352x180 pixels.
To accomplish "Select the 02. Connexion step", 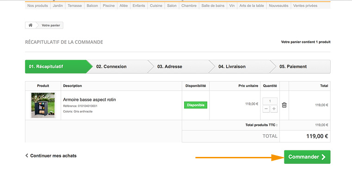I will tap(120, 66).
